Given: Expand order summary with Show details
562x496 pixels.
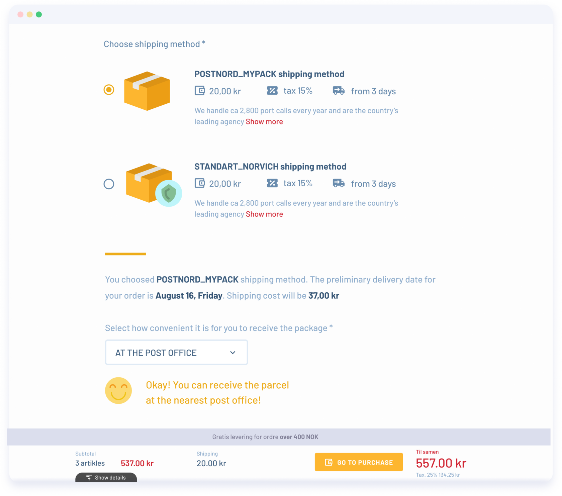Looking at the screenshot, I should (x=106, y=478).
